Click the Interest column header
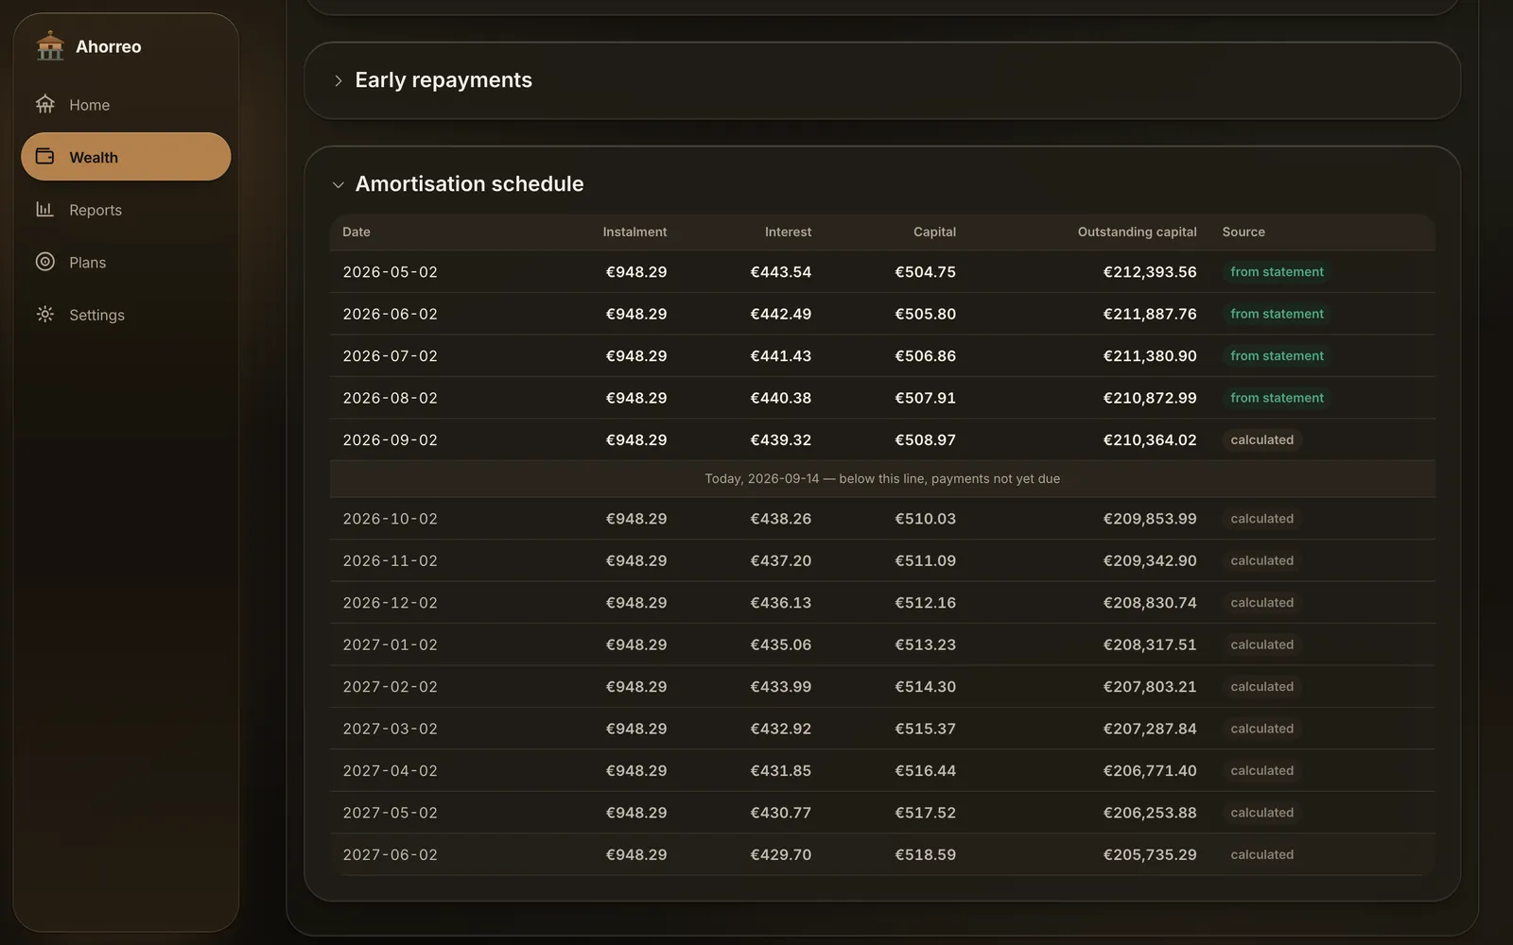This screenshot has height=945, width=1513. coord(788,232)
